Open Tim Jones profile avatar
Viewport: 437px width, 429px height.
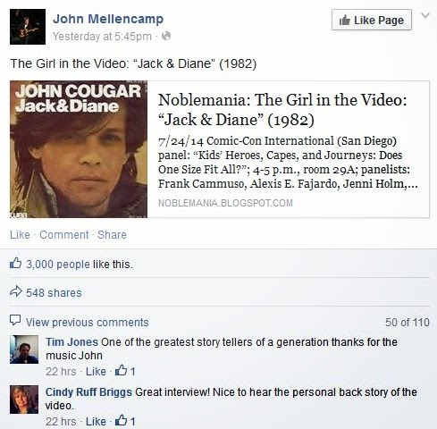coord(24,349)
